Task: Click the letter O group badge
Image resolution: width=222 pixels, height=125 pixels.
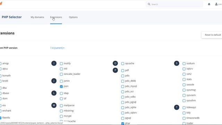Action: tap(115, 63)
